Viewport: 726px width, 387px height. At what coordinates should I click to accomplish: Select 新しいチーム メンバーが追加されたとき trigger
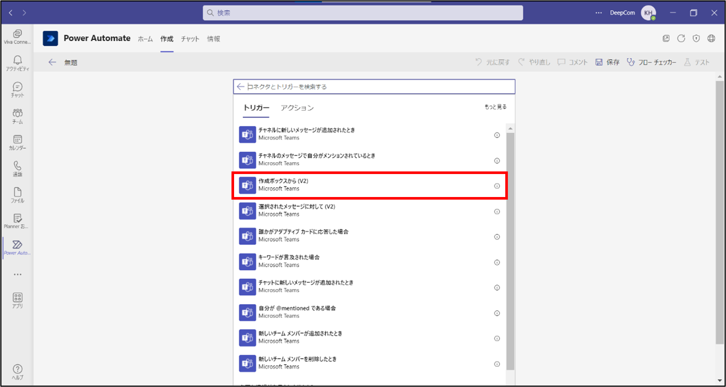pos(369,337)
